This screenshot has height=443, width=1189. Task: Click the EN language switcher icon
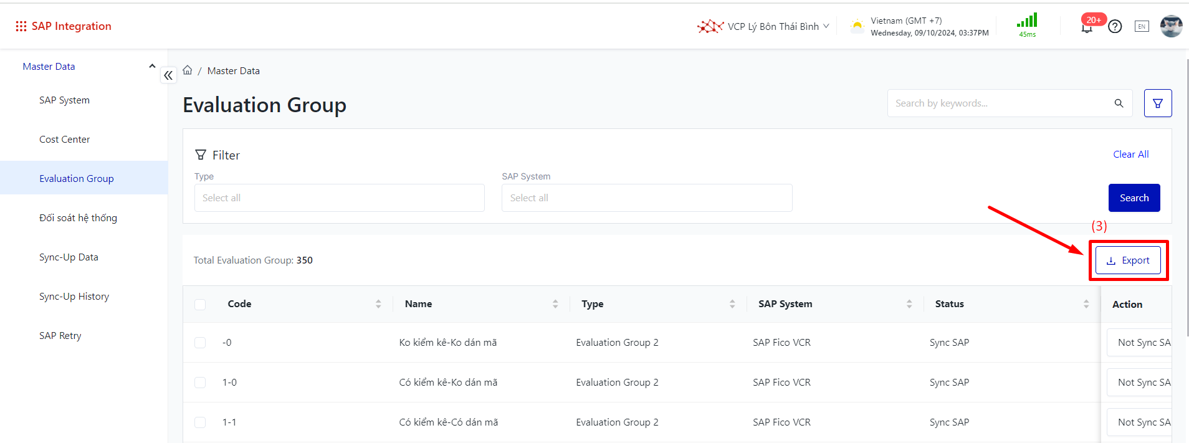point(1142,26)
